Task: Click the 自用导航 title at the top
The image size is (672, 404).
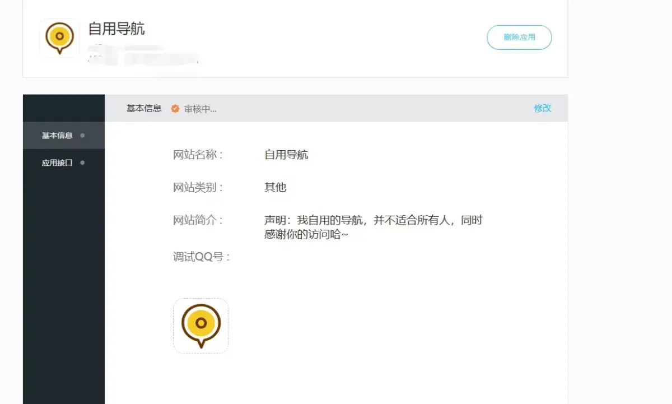Action: pyautogui.click(x=116, y=29)
